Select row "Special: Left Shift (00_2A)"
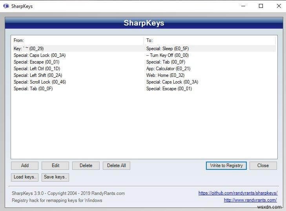Image resolution: width=286 pixels, height=211 pixels. point(38,75)
